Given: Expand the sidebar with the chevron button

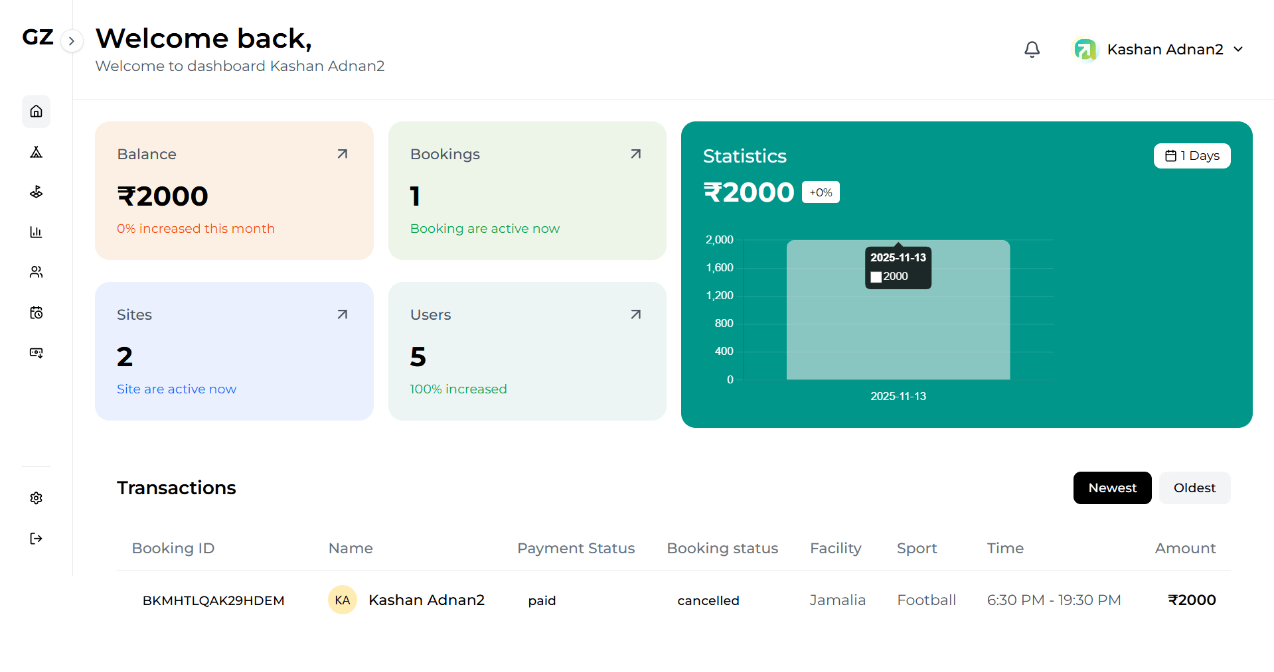Looking at the screenshot, I should [x=72, y=41].
